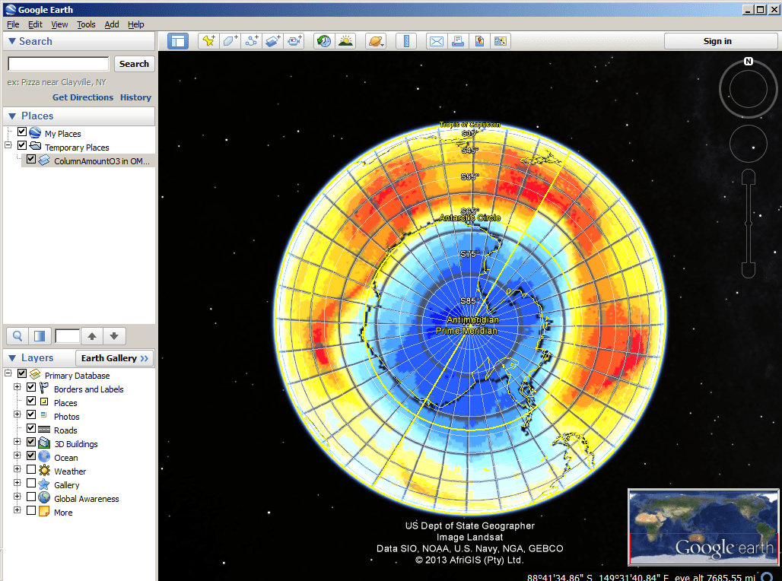Screen dimensions: 782x581
Task: Add a placemark using the yellow pushpin tool
Action: pyautogui.click(x=209, y=40)
